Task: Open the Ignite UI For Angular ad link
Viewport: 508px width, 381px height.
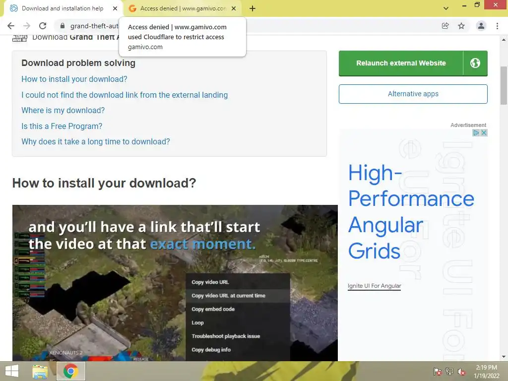Action: [374, 286]
